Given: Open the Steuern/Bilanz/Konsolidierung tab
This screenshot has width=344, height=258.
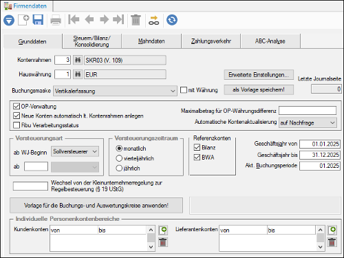Looking at the screenshot, I should pyautogui.click(x=92, y=41).
